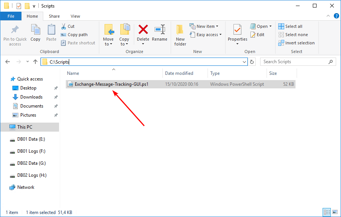Open the Move to folder menu

(108, 35)
